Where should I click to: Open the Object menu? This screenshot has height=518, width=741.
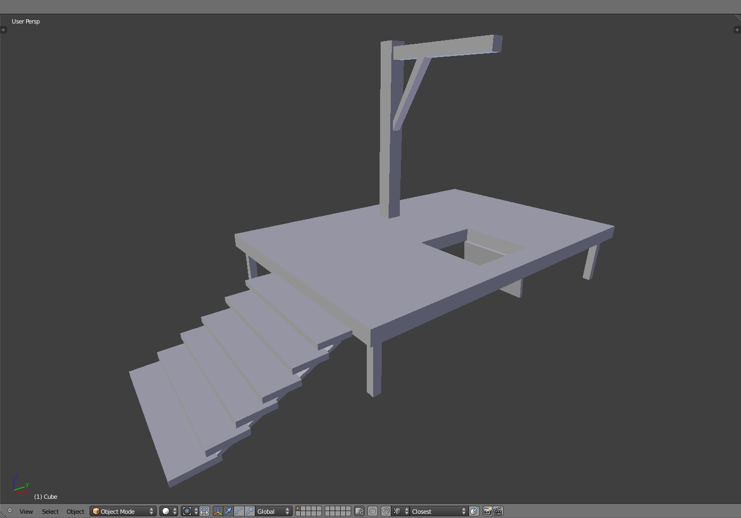(x=75, y=512)
